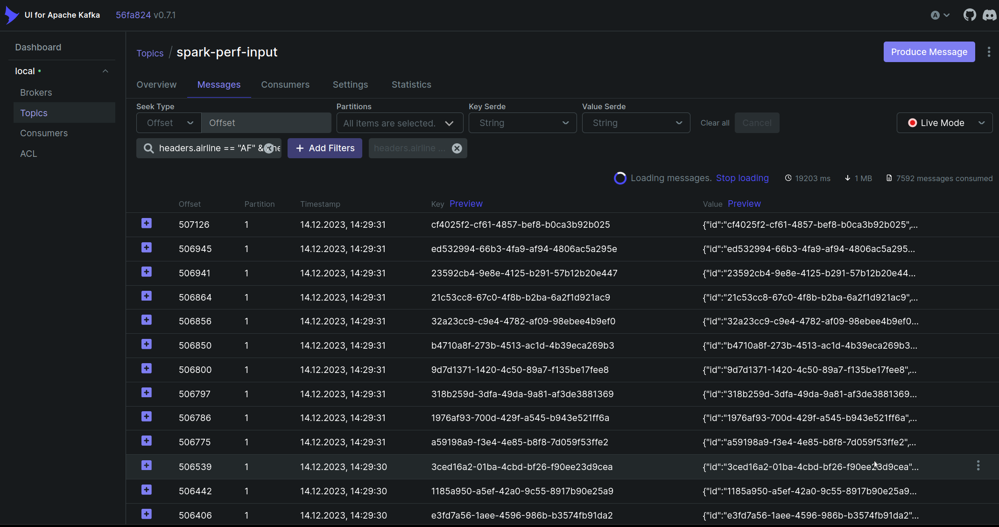Image resolution: width=999 pixels, height=527 pixels.
Task: Expand message row with offset 506442
Action: click(147, 490)
